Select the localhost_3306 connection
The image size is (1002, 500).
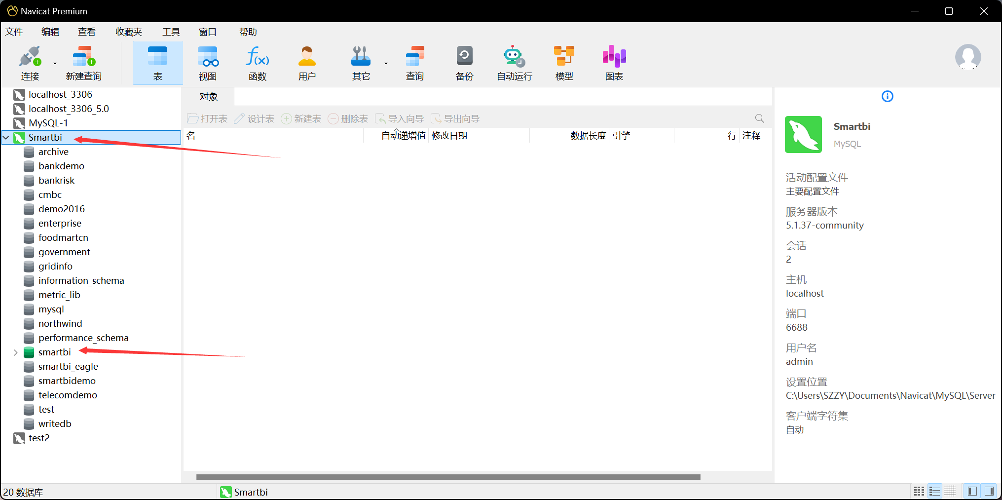pyautogui.click(x=60, y=94)
